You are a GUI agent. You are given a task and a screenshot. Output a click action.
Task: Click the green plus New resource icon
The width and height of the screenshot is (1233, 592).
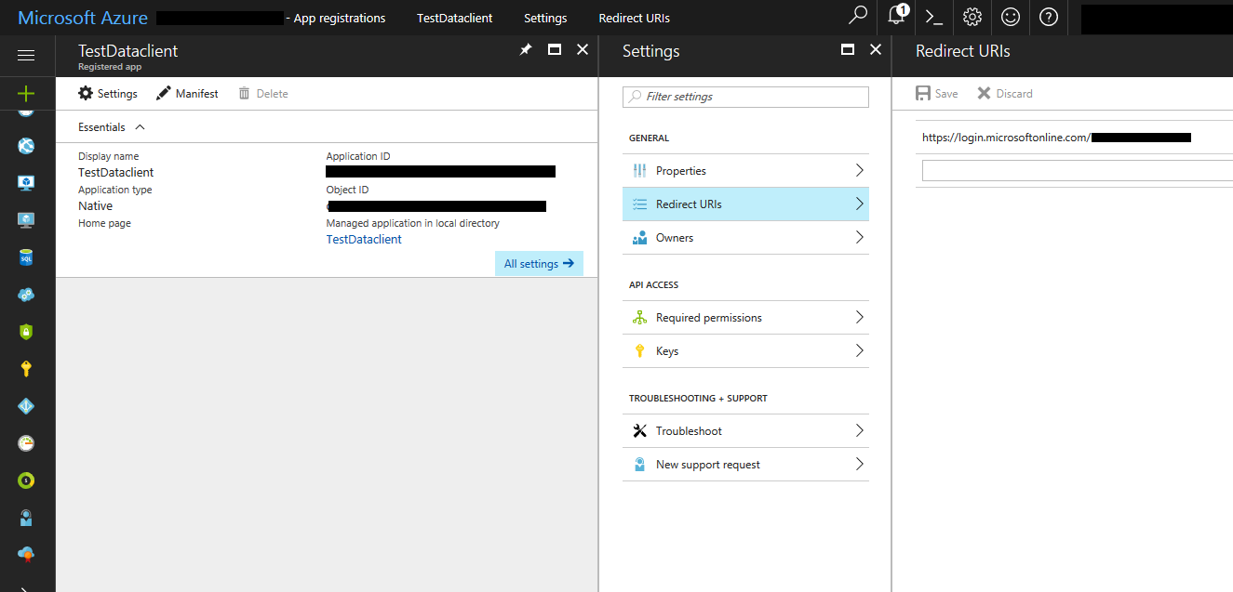coord(26,94)
